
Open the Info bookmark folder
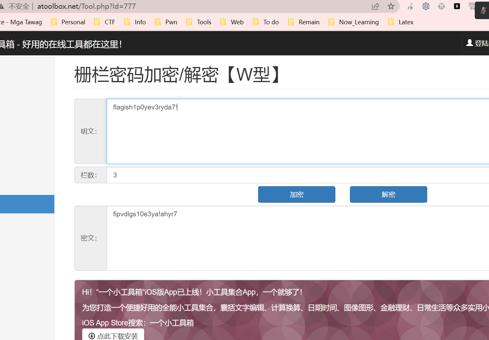pos(135,22)
